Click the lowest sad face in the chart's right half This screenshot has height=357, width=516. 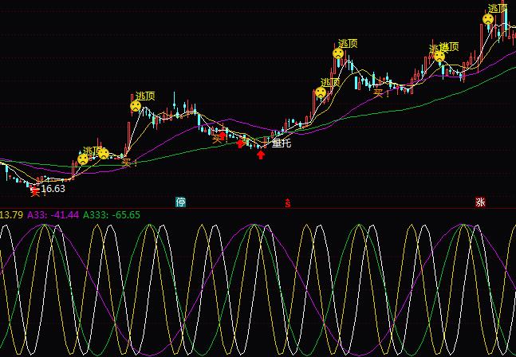click(321, 92)
